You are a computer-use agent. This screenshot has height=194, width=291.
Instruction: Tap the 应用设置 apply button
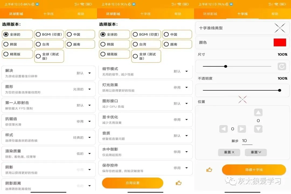(133, 183)
